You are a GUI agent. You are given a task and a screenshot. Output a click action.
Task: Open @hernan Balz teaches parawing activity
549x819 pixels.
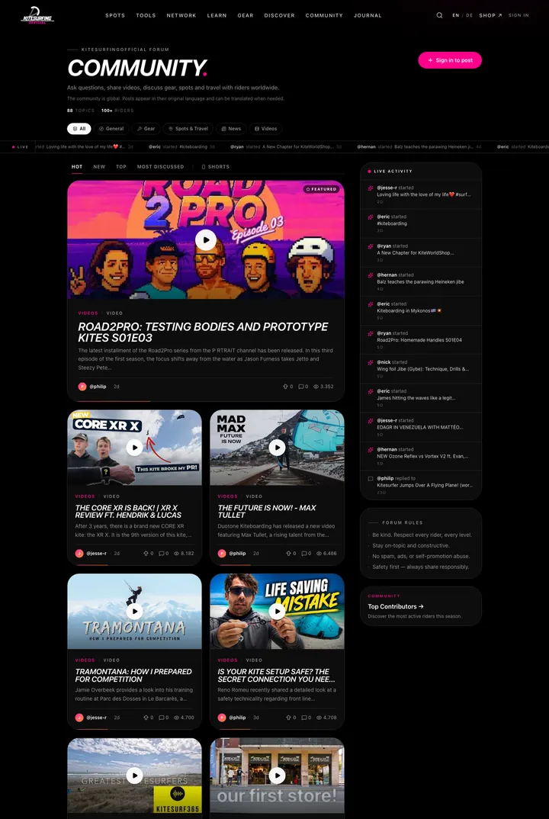click(x=420, y=282)
